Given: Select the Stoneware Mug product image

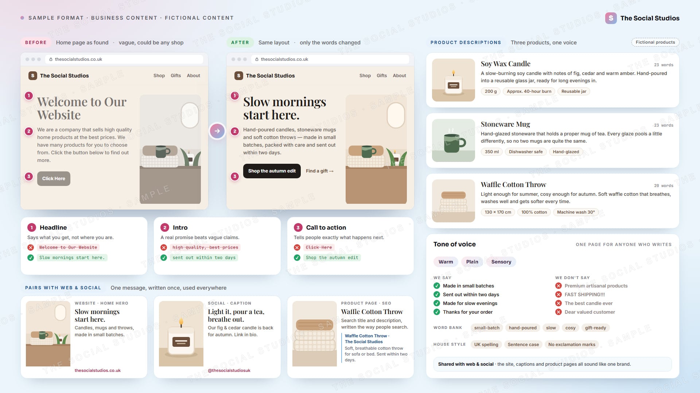Looking at the screenshot, I should 454,140.
